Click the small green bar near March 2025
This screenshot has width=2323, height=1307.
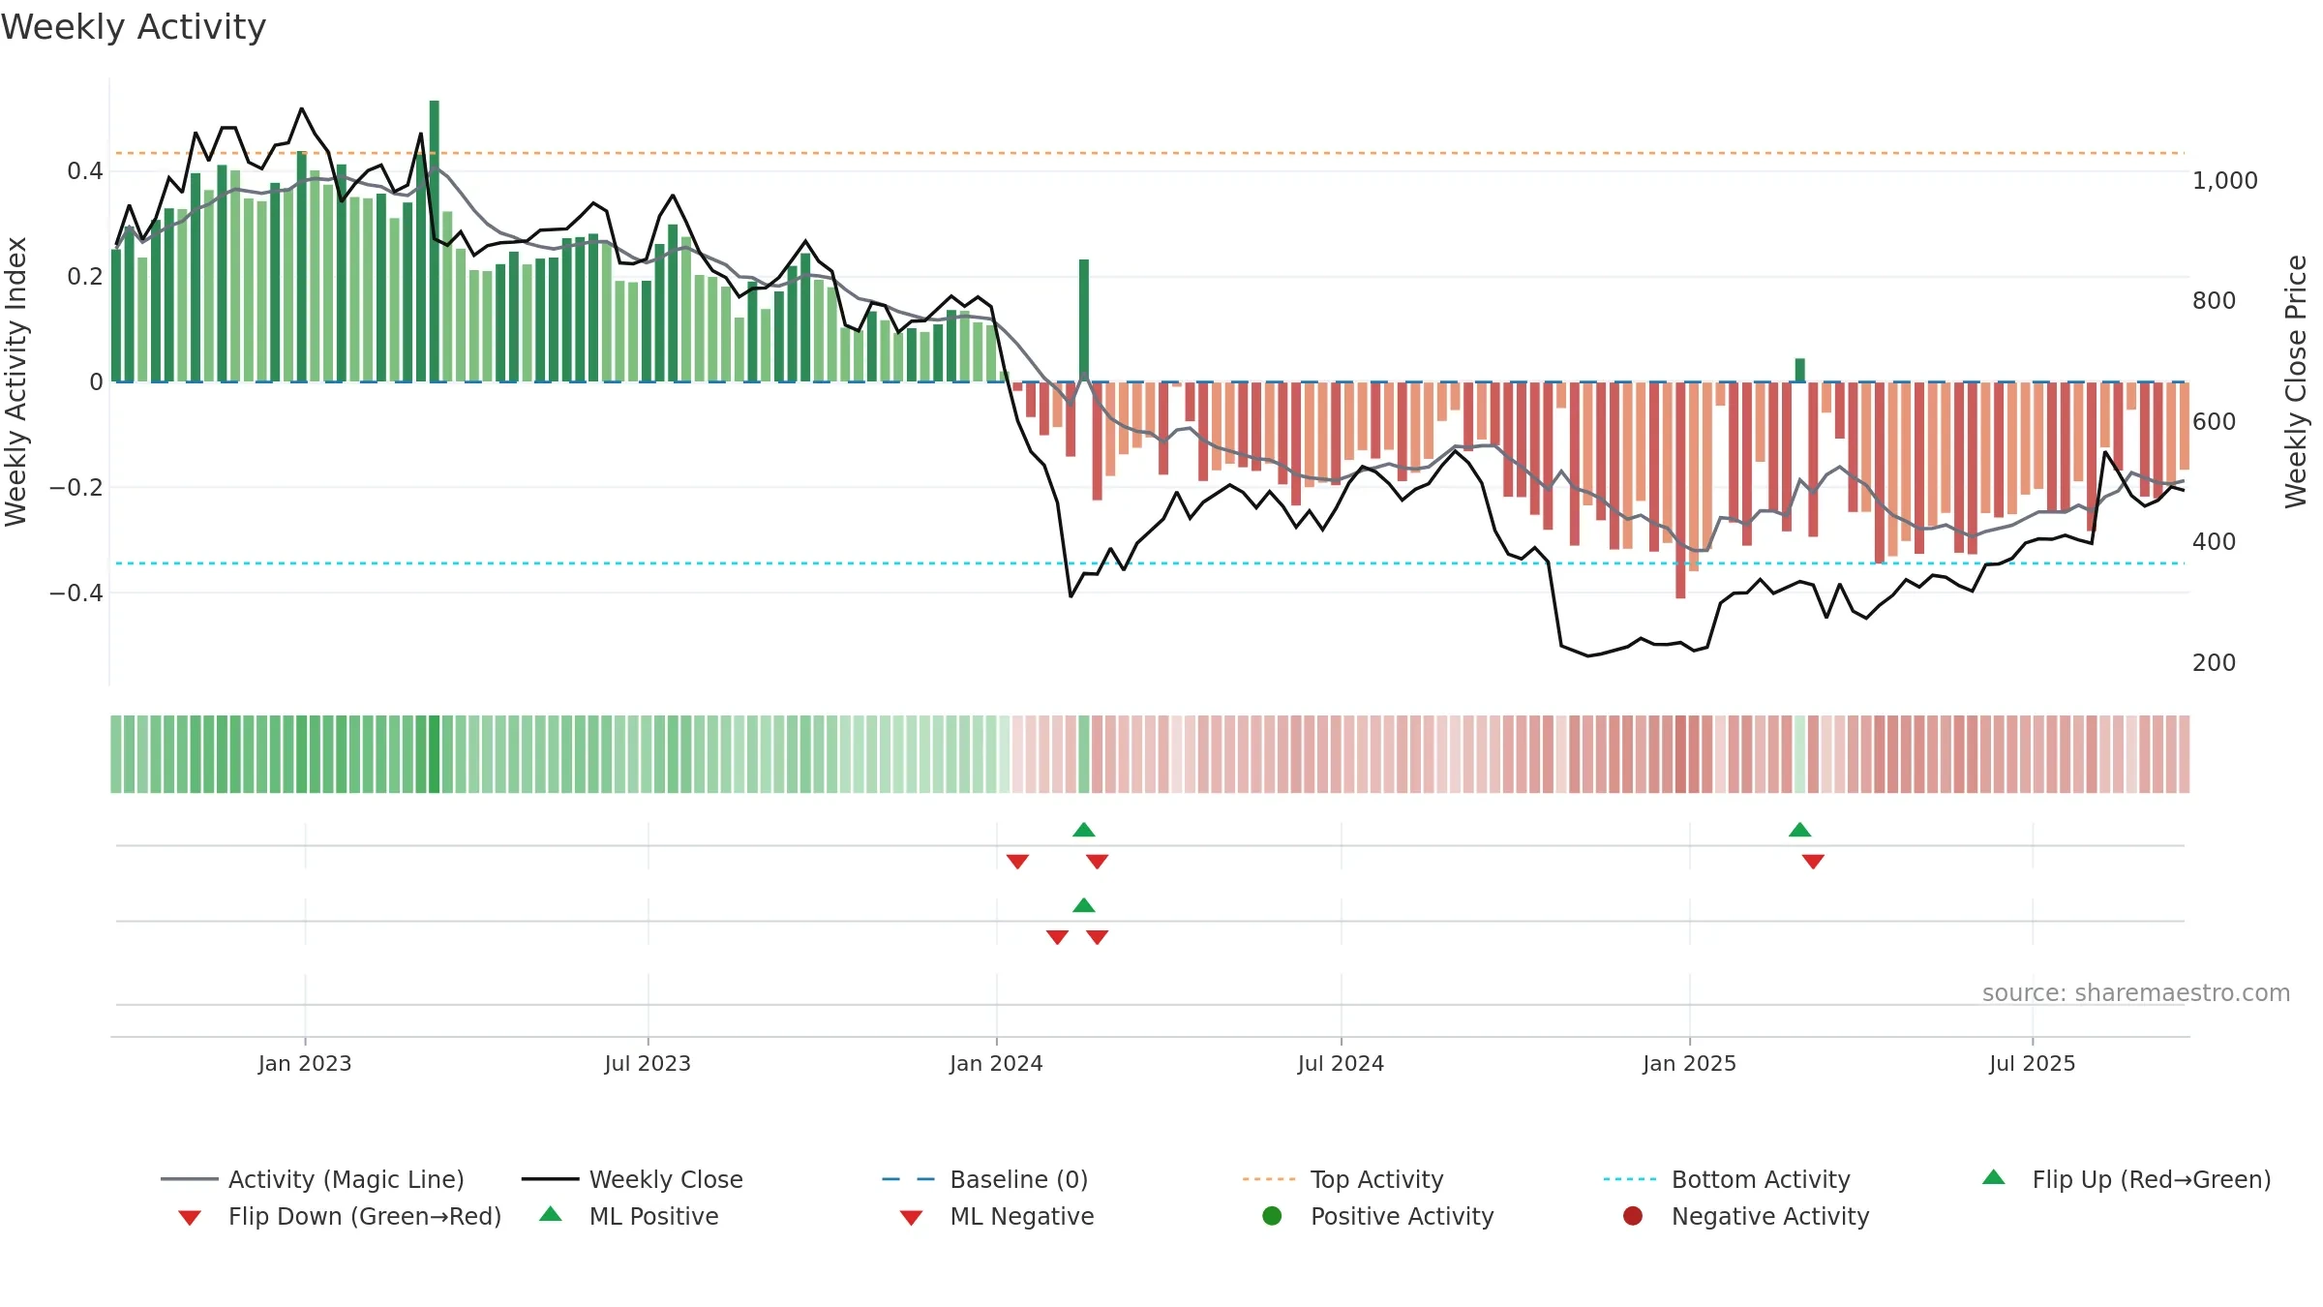[1799, 370]
